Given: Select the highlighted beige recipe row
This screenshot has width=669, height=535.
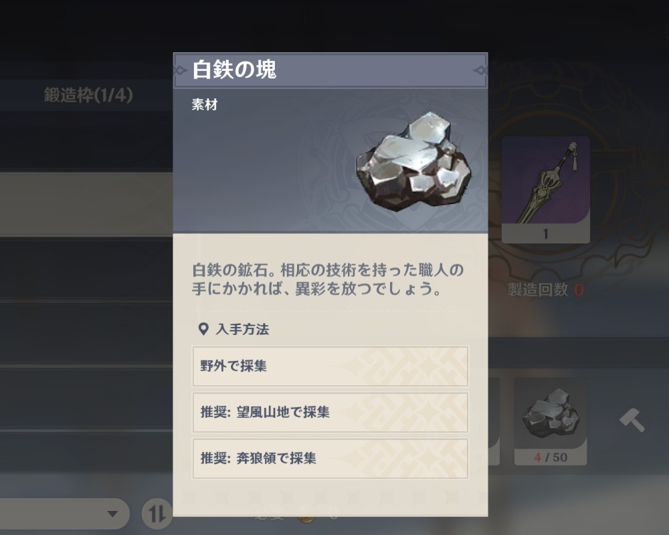Looking at the screenshot, I should [86, 205].
